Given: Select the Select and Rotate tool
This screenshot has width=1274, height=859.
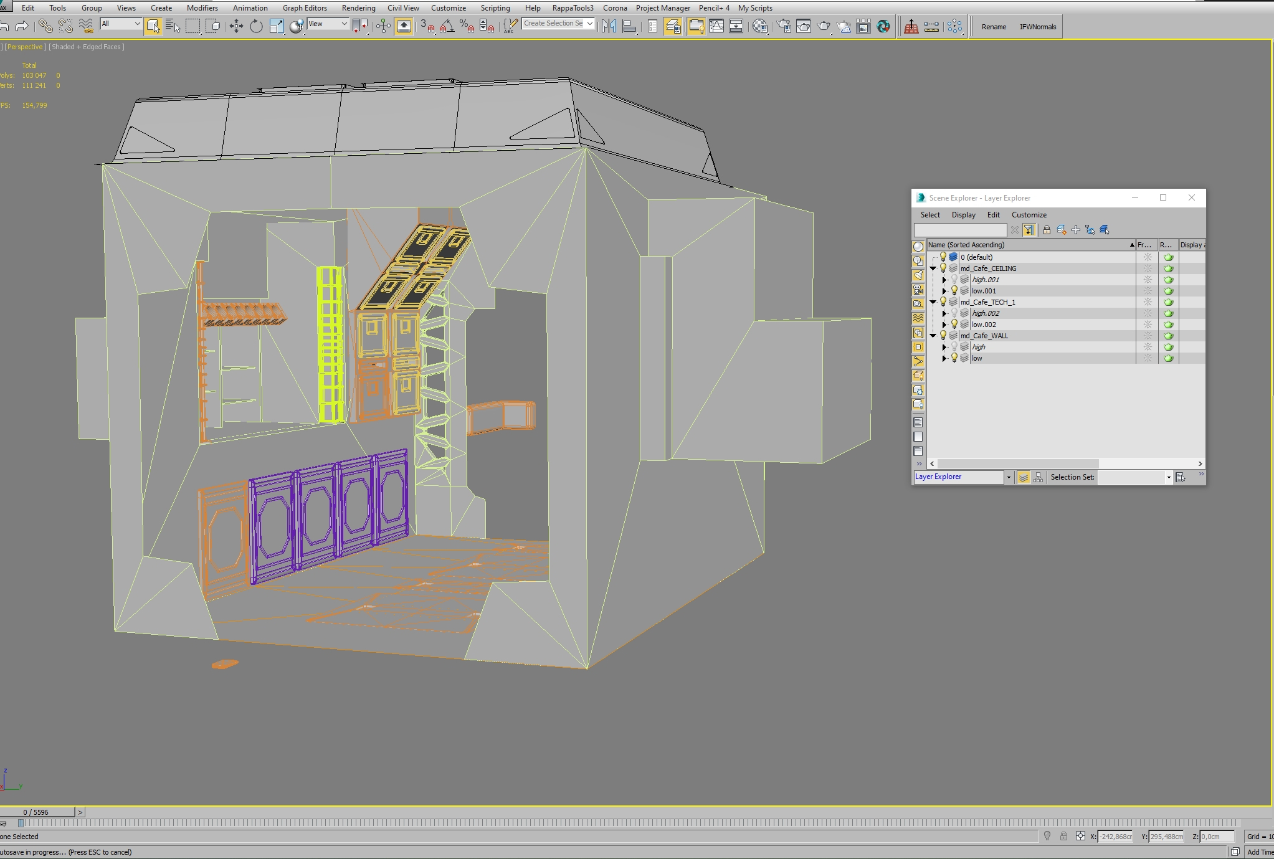Looking at the screenshot, I should pos(256,26).
